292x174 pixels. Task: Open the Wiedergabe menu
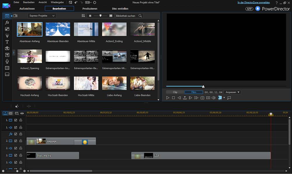click(57, 2)
